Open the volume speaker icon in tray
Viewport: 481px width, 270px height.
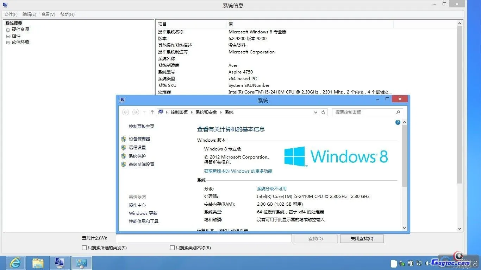tap(427, 263)
